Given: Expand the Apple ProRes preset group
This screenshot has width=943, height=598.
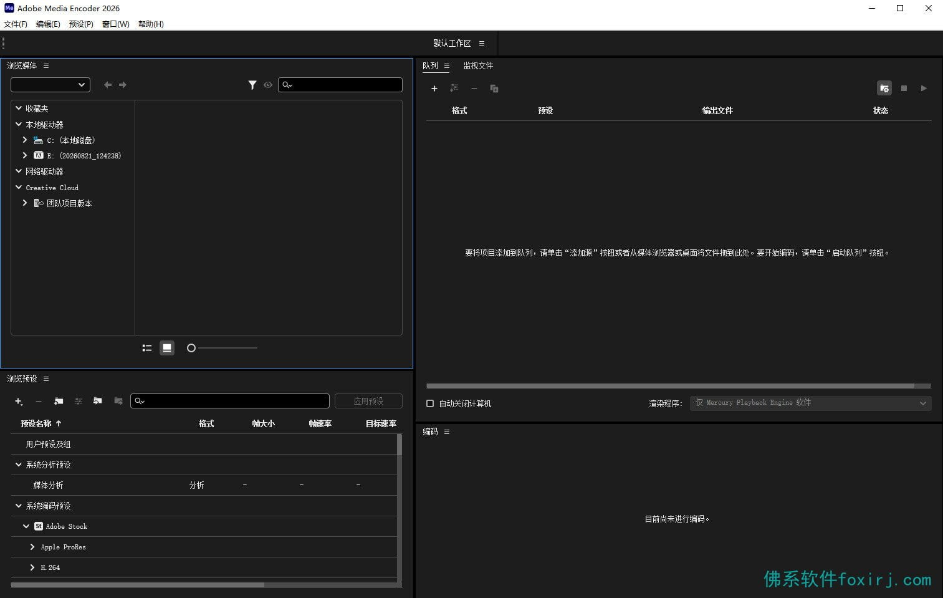Looking at the screenshot, I should 32,547.
